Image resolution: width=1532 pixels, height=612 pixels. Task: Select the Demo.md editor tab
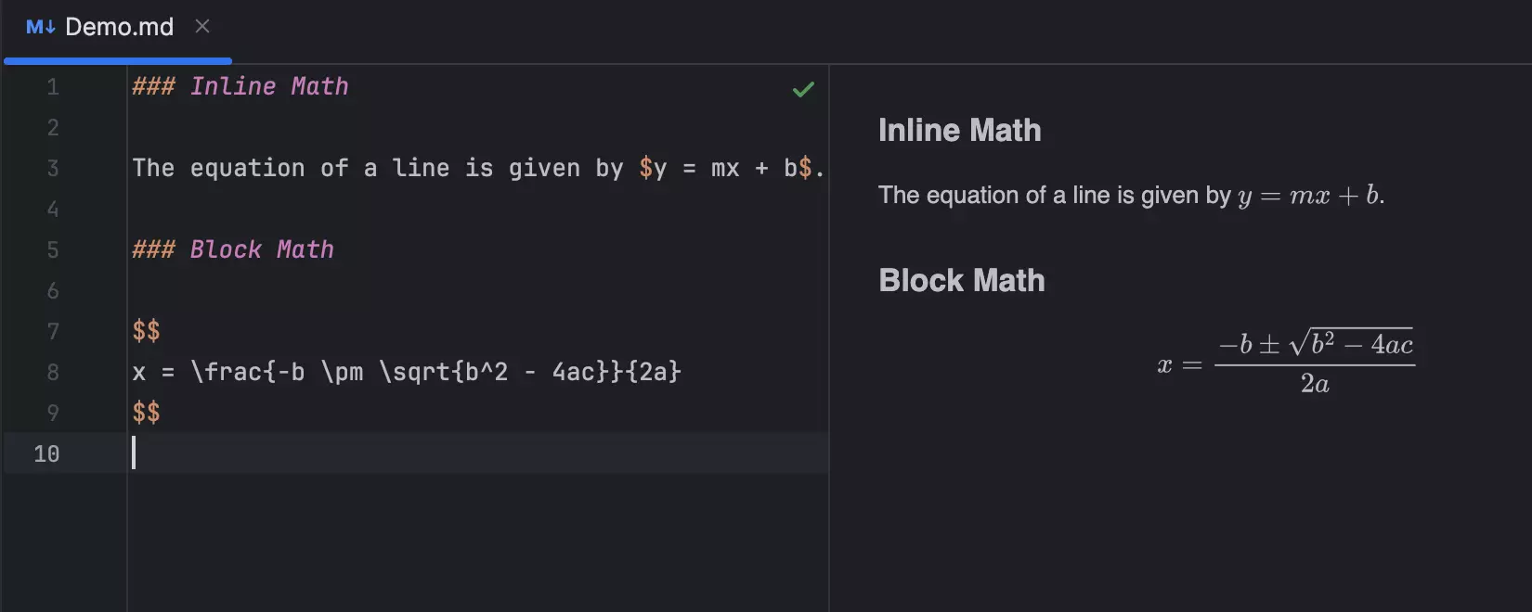119,27
